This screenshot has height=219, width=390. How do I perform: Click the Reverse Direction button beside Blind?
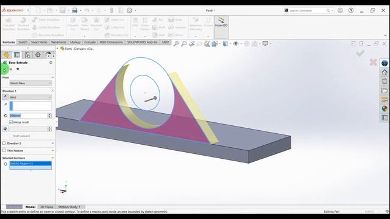[x=5, y=97]
